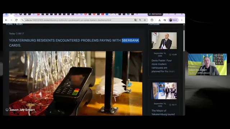This screenshot has width=230, height=129.
Task: Open the media controls icon
Action: [165, 20]
